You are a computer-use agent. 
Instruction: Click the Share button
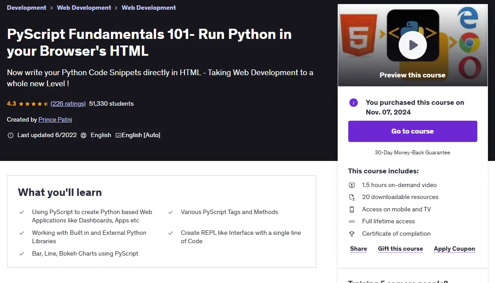point(358,249)
